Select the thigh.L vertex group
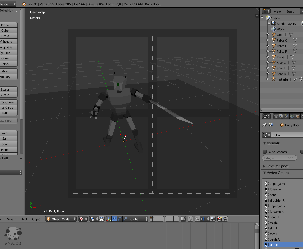Screen dimensions: 303x249 pyautogui.click(x=274, y=223)
